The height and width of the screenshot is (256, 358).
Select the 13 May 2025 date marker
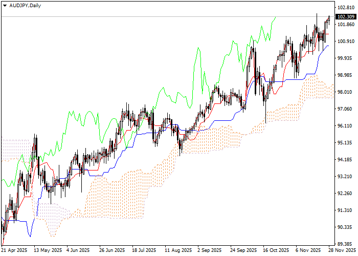(x=47, y=250)
